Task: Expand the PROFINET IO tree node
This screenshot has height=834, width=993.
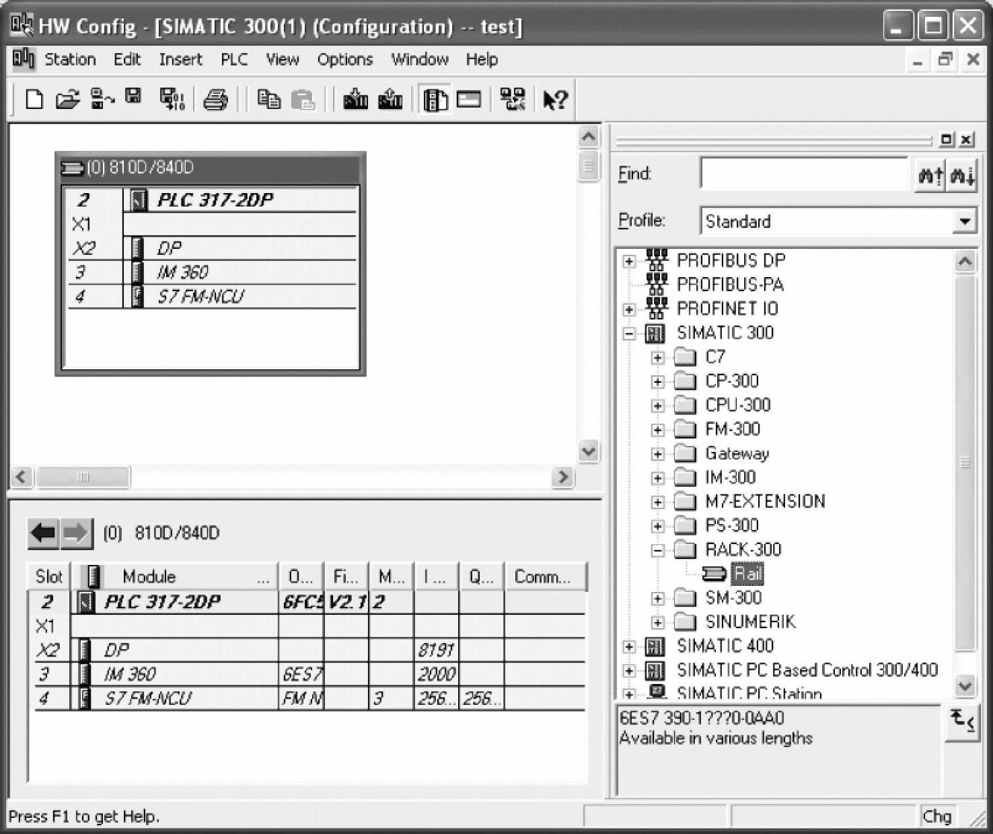Action: click(629, 309)
